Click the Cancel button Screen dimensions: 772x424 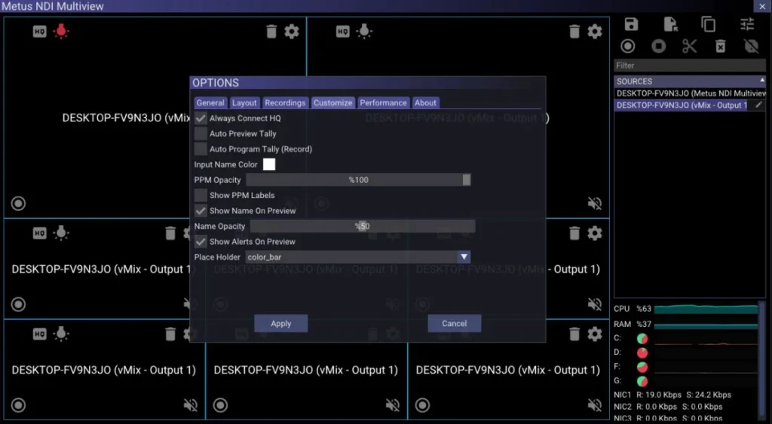(454, 323)
